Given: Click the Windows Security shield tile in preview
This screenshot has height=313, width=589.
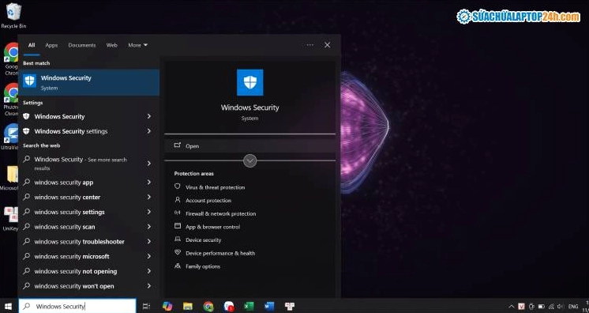Looking at the screenshot, I should point(249,82).
